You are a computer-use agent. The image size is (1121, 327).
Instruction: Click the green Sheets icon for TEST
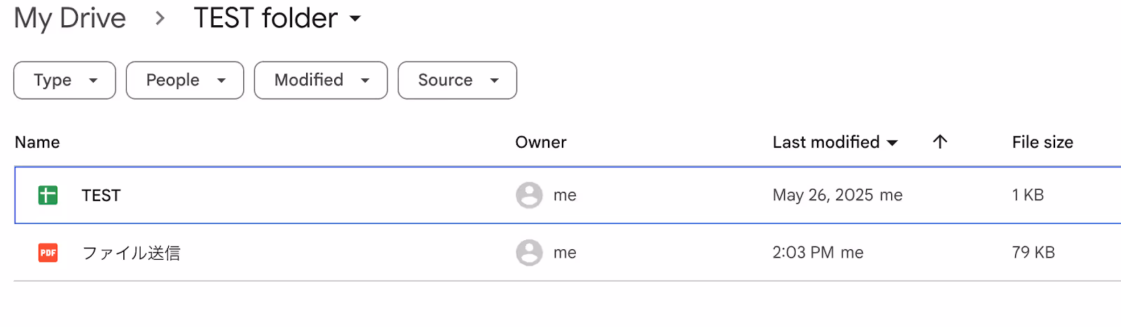tap(48, 195)
